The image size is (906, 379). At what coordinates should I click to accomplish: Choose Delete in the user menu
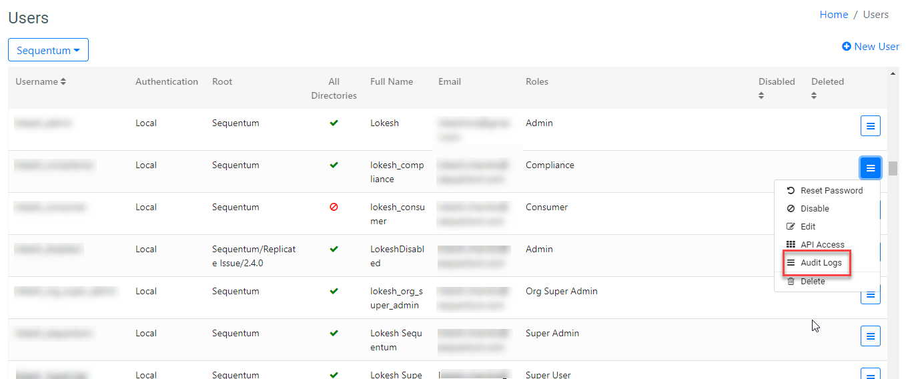pos(812,281)
